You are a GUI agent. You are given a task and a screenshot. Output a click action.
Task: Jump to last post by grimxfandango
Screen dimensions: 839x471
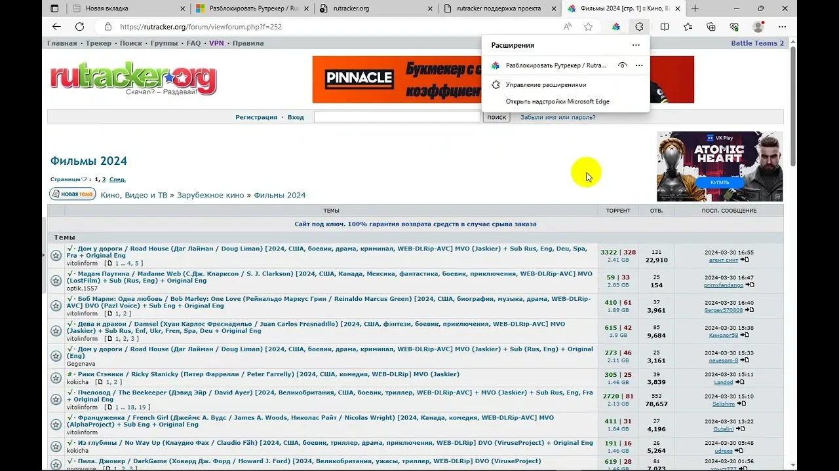click(x=750, y=285)
